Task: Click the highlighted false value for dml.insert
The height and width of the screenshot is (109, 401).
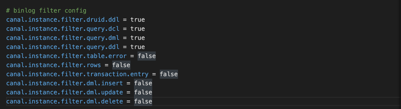Action: coord(143,83)
